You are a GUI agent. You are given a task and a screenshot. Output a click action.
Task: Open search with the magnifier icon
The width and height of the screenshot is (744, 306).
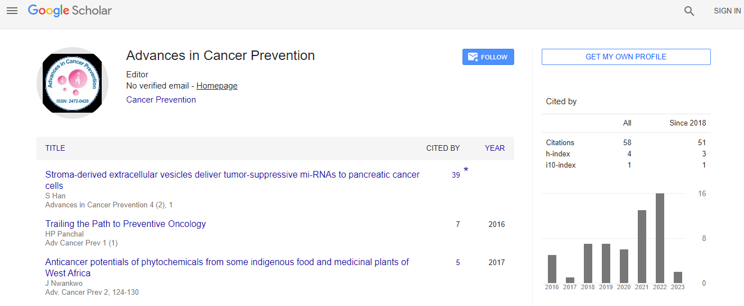(x=689, y=11)
